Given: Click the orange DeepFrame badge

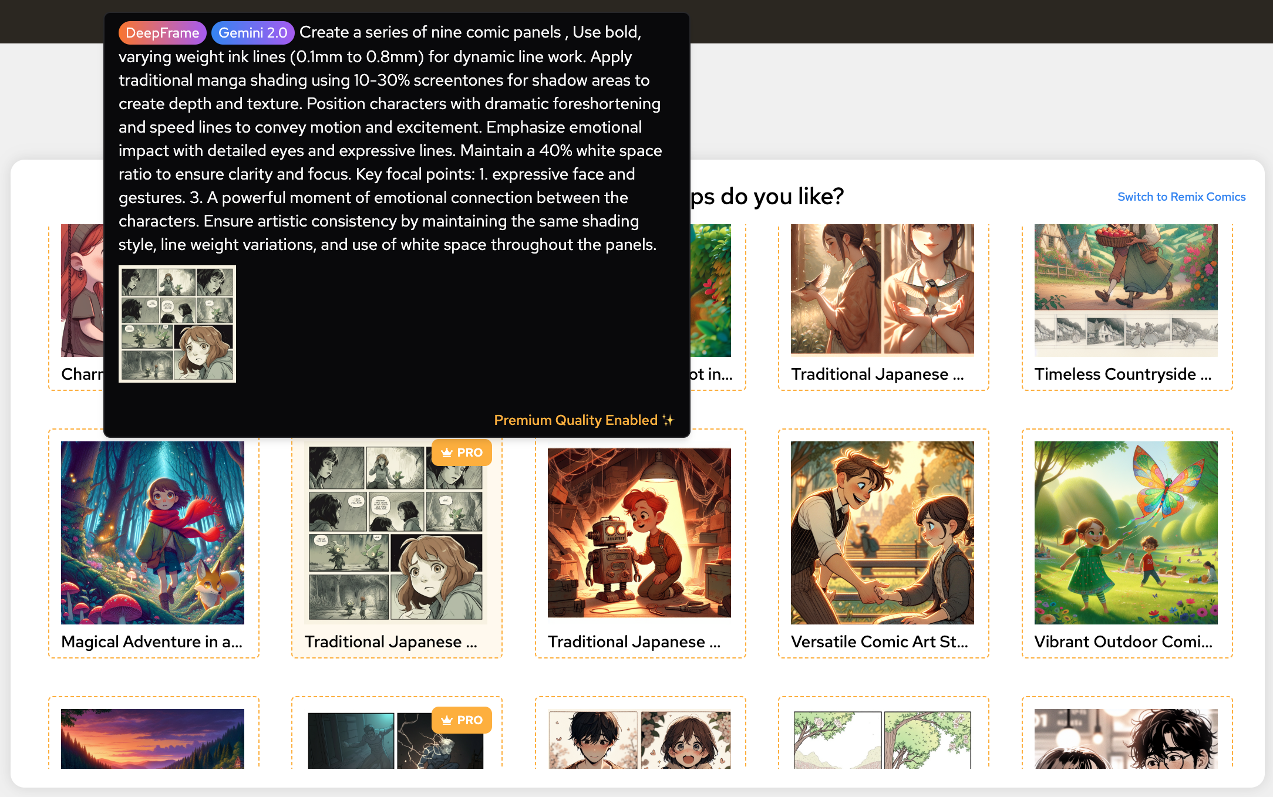Looking at the screenshot, I should tap(162, 33).
